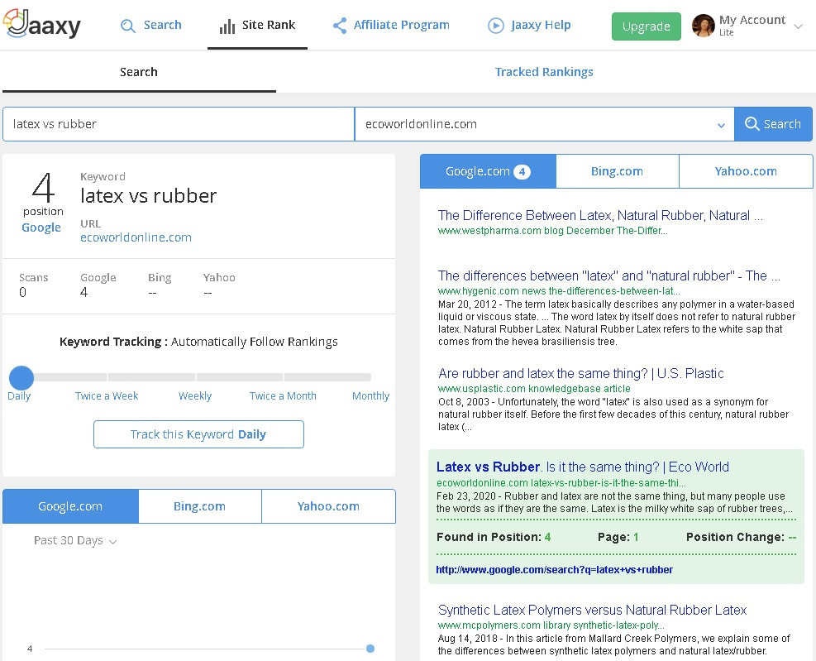Click the 'Found in Position: 4' text
Image resolution: width=816 pixels, height=661 pixels.
(494, 537)
